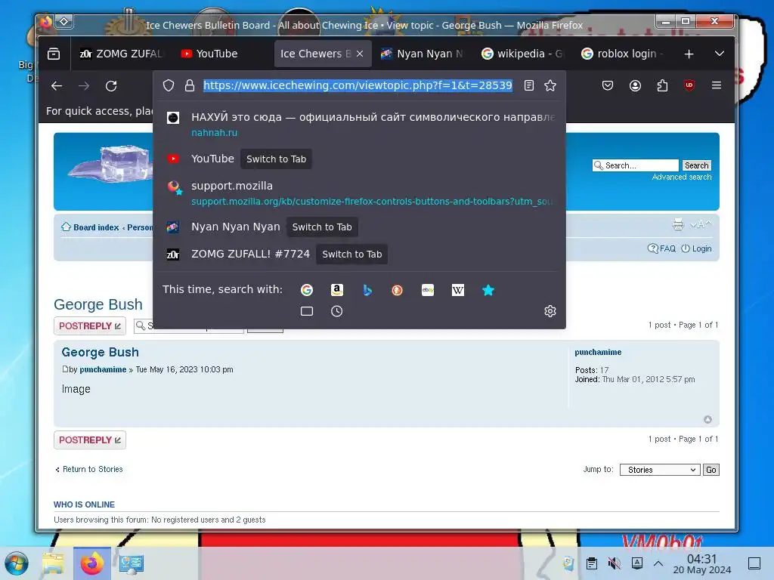
Task: Click forum print view icon
Action: tap(678, 224)
